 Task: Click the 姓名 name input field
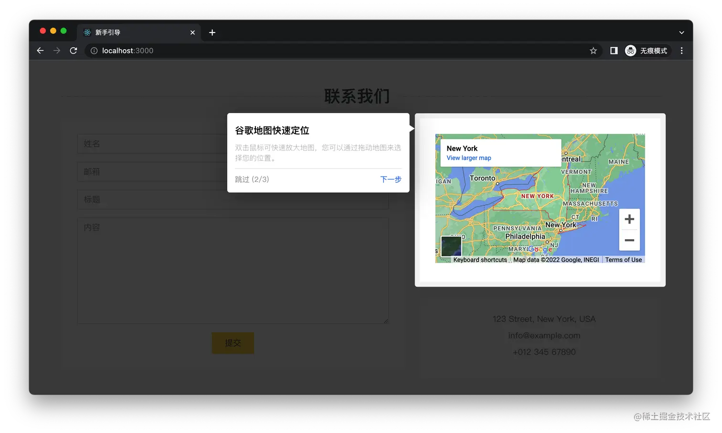pyautogui.click(x=233, y=144)
